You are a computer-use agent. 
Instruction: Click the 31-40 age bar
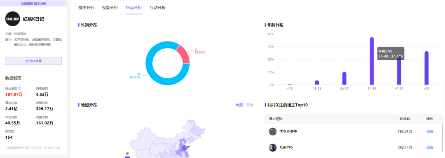click(372, 61)
